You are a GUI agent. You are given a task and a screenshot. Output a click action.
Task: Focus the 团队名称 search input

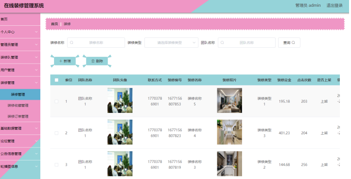246,43
